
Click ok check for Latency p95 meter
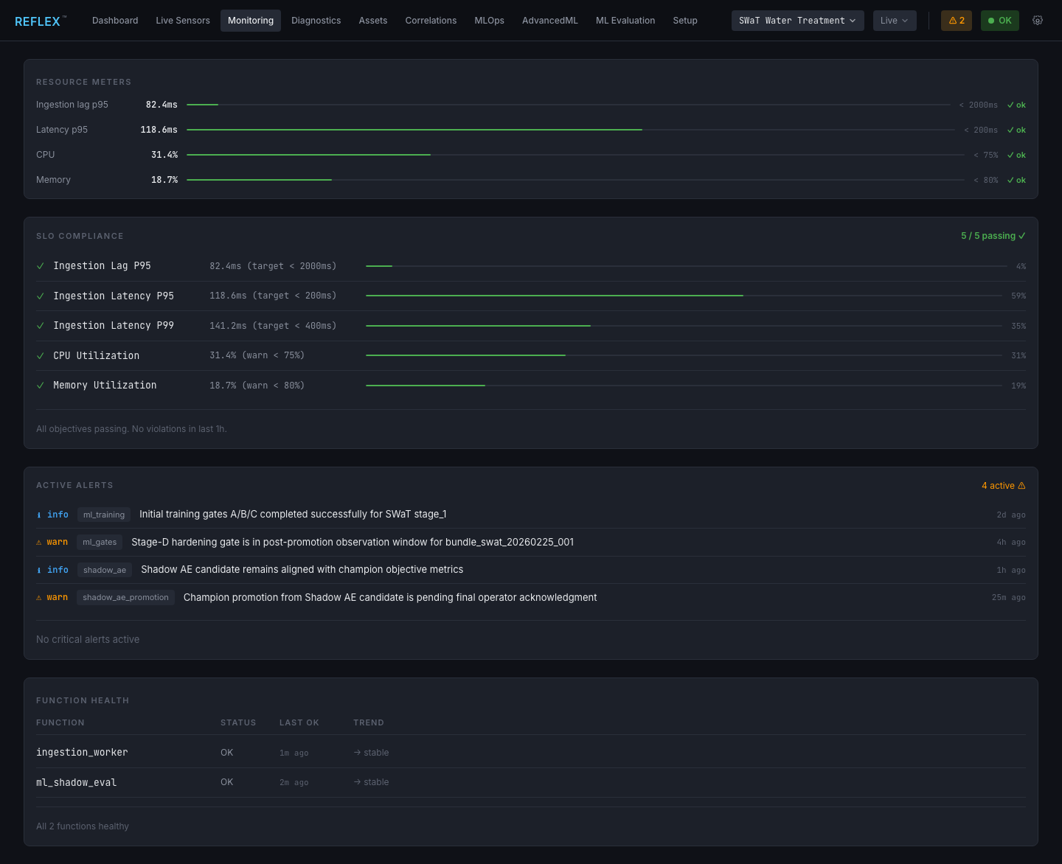point(1016,130)
